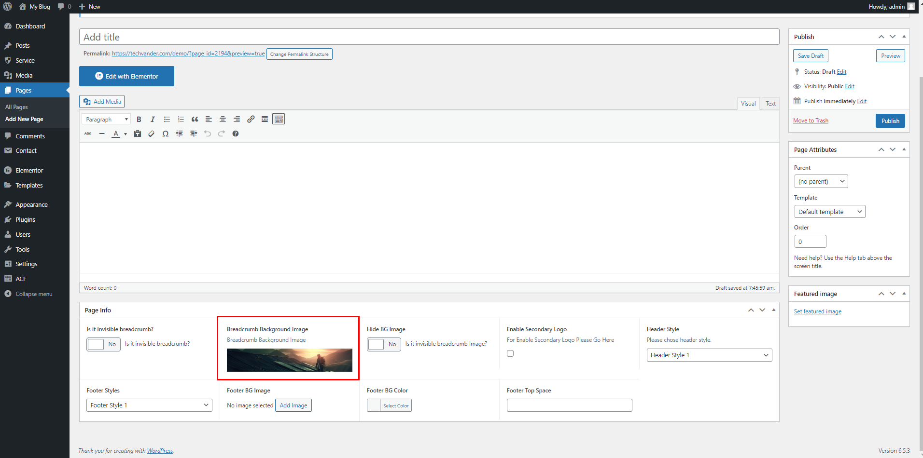Open the Paragraph format dropdown

[x=106, y=120]
